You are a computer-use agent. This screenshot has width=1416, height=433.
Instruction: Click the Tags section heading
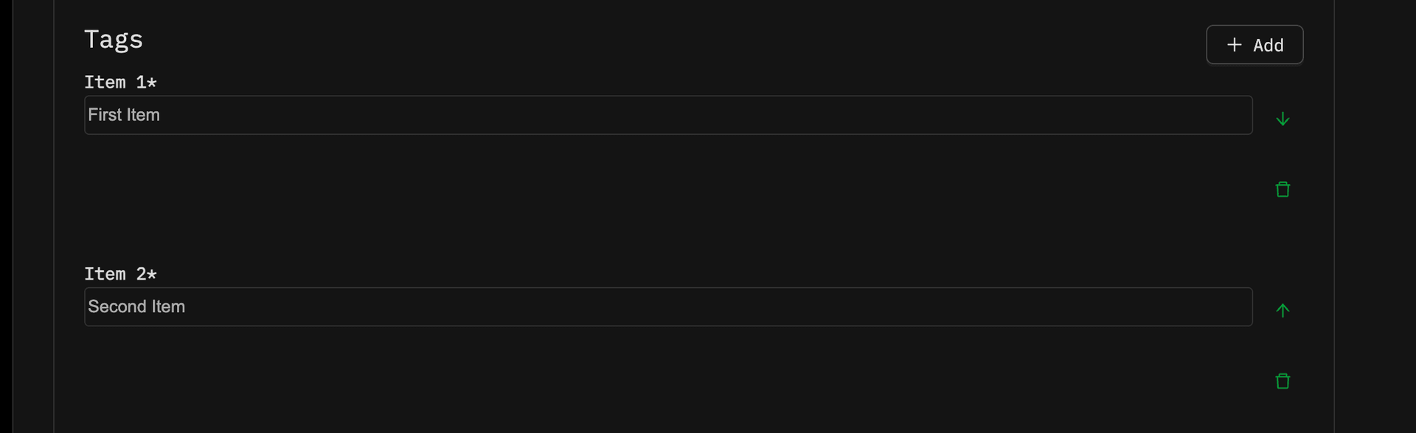pos(114,39)
